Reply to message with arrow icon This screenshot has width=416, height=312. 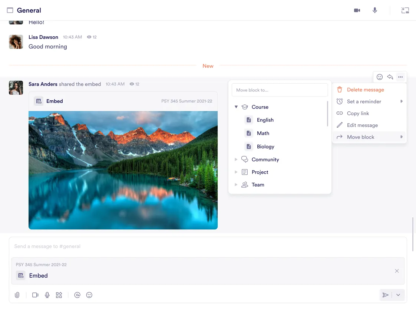click(x=390, y=77)
